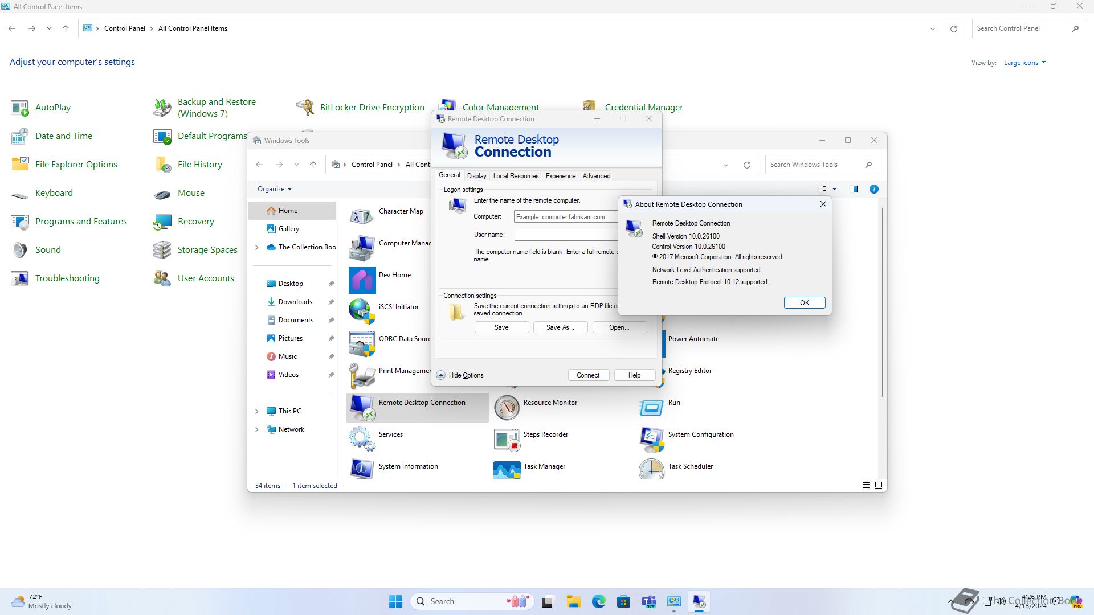The height and width of the screenshot is (615, 1094).
Task: Switch Windows Tools to large thumbnails view
Action: (879, 486)
